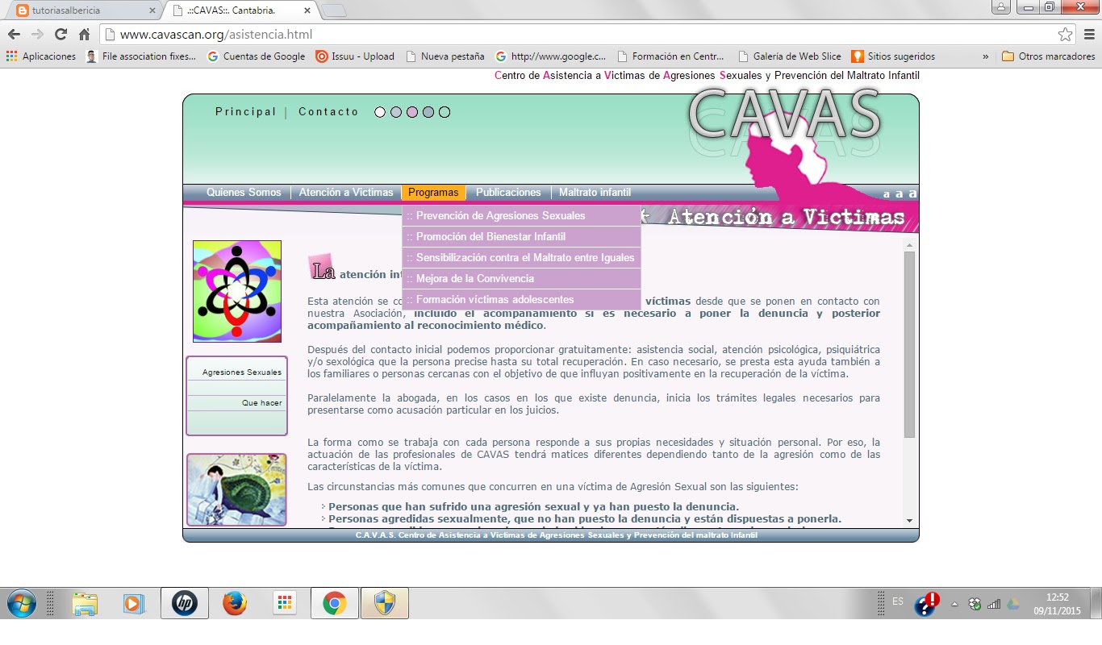Click content scrollbar up arrow

(909, 244)
